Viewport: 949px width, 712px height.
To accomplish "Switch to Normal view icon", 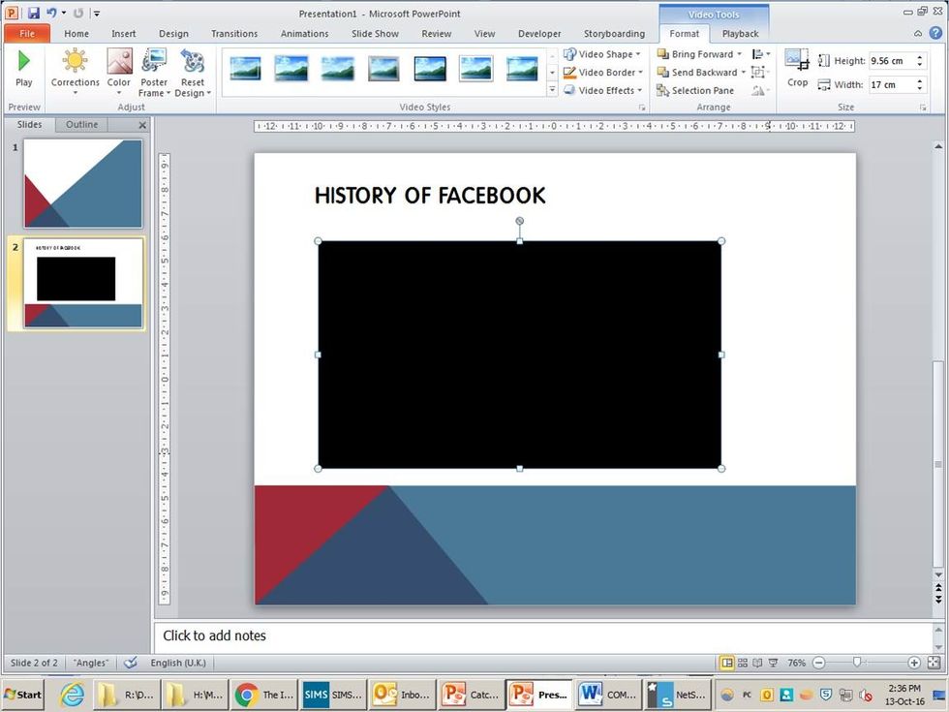I will pyautogui.click(x=727, y=663).
